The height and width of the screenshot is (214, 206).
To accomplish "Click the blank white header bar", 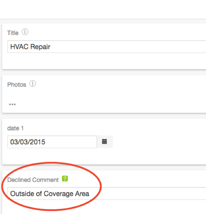I will tap(103, 9).
